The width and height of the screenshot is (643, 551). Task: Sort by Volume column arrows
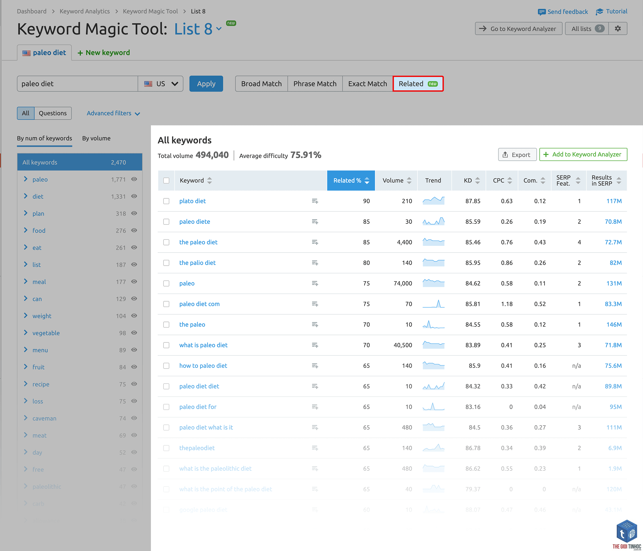tap(409, 180)
